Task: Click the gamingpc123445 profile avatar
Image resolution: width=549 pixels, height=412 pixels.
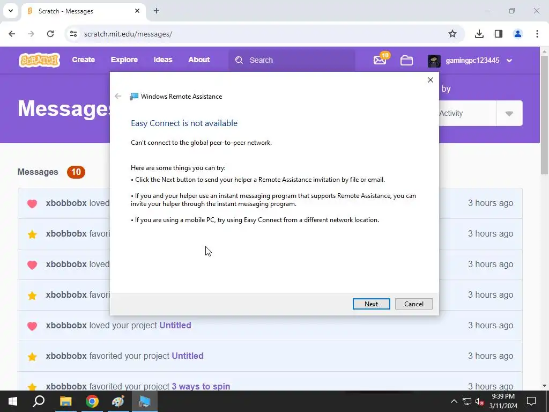Action: coord(434,61)
